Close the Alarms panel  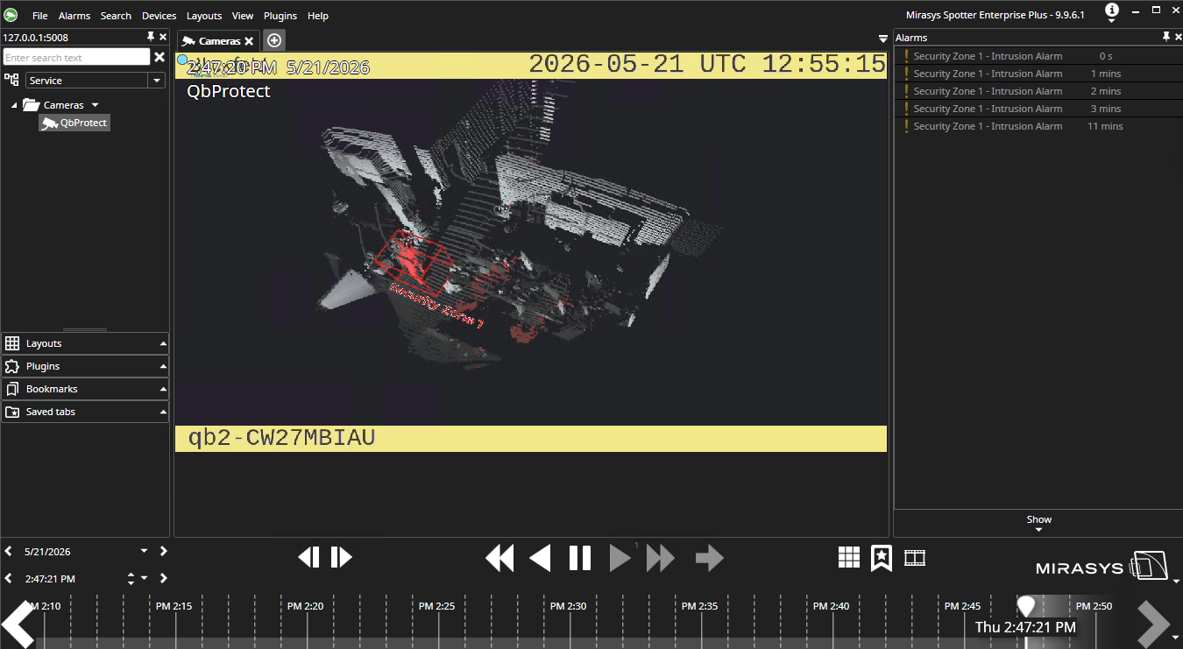pos(1177,37)
